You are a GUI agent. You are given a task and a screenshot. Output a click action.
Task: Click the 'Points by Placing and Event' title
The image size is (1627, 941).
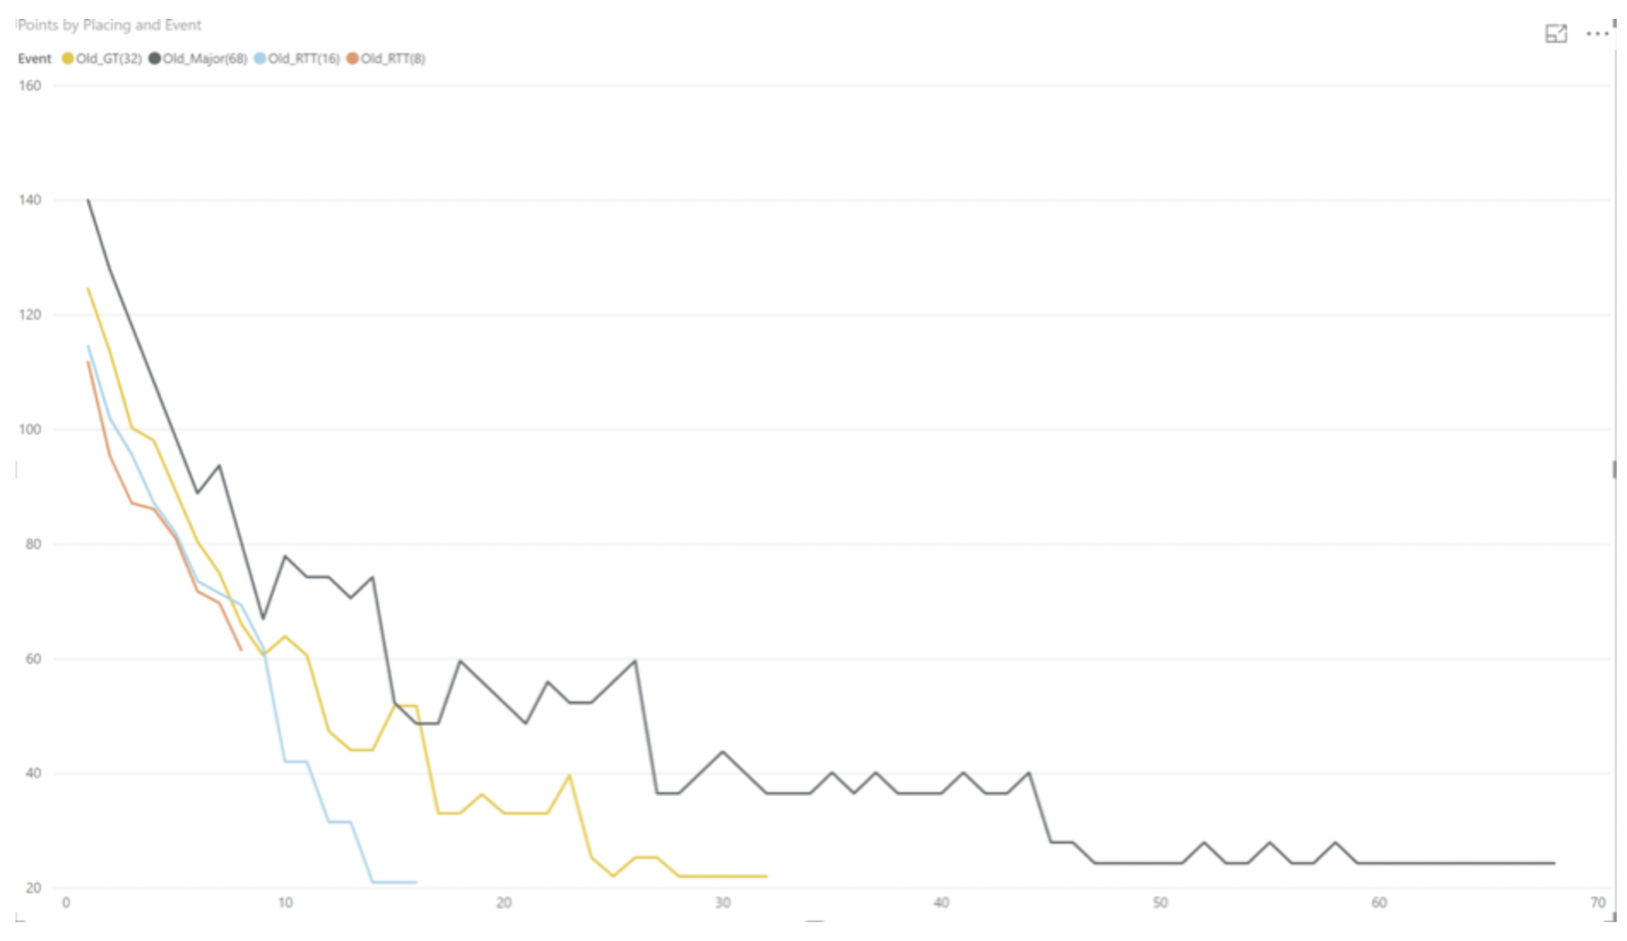(x=109, y=25)
